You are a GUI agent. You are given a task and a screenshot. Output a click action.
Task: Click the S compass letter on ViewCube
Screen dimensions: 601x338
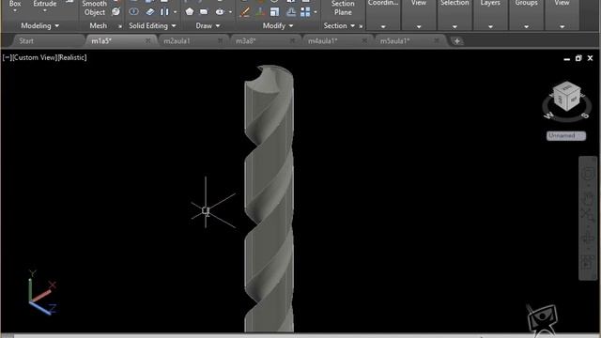coord(585,115)
